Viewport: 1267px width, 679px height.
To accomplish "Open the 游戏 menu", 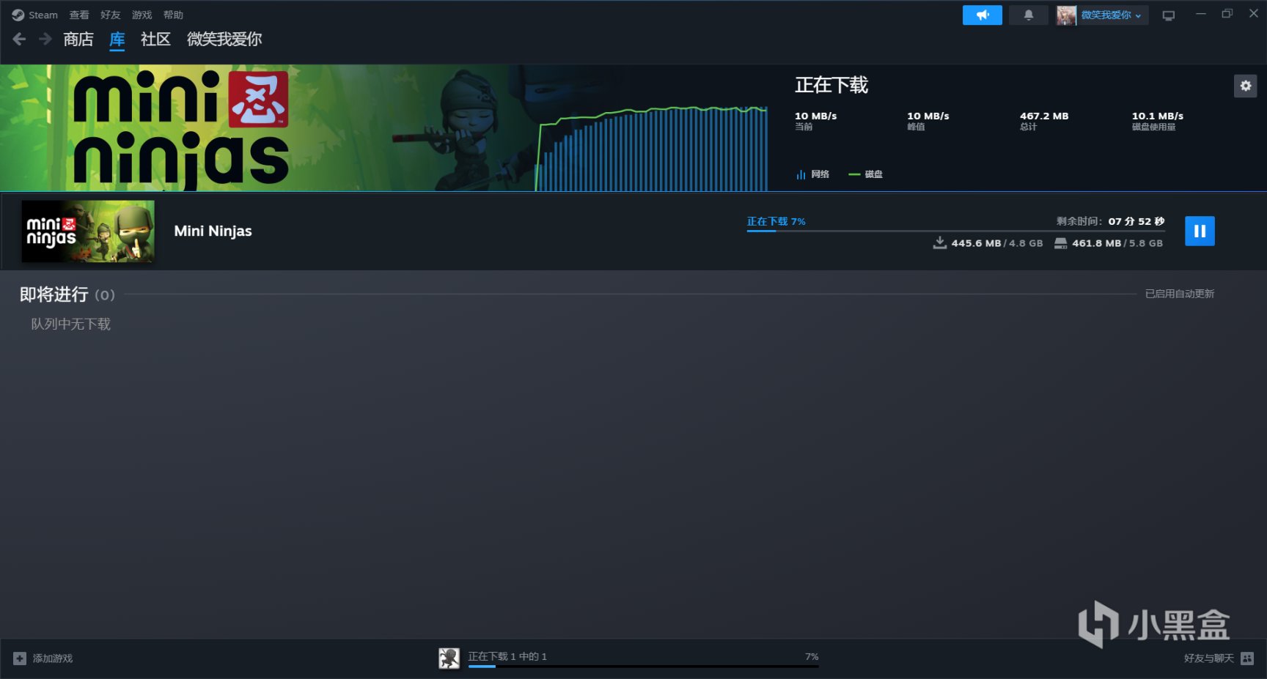I will click(142, 15).
